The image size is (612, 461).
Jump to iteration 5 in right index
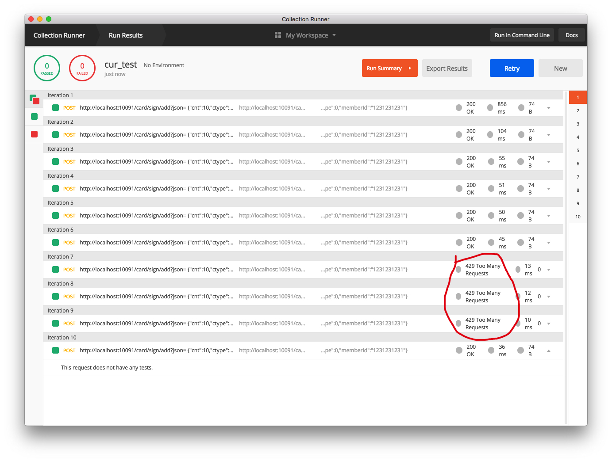(x=577, y=151)
